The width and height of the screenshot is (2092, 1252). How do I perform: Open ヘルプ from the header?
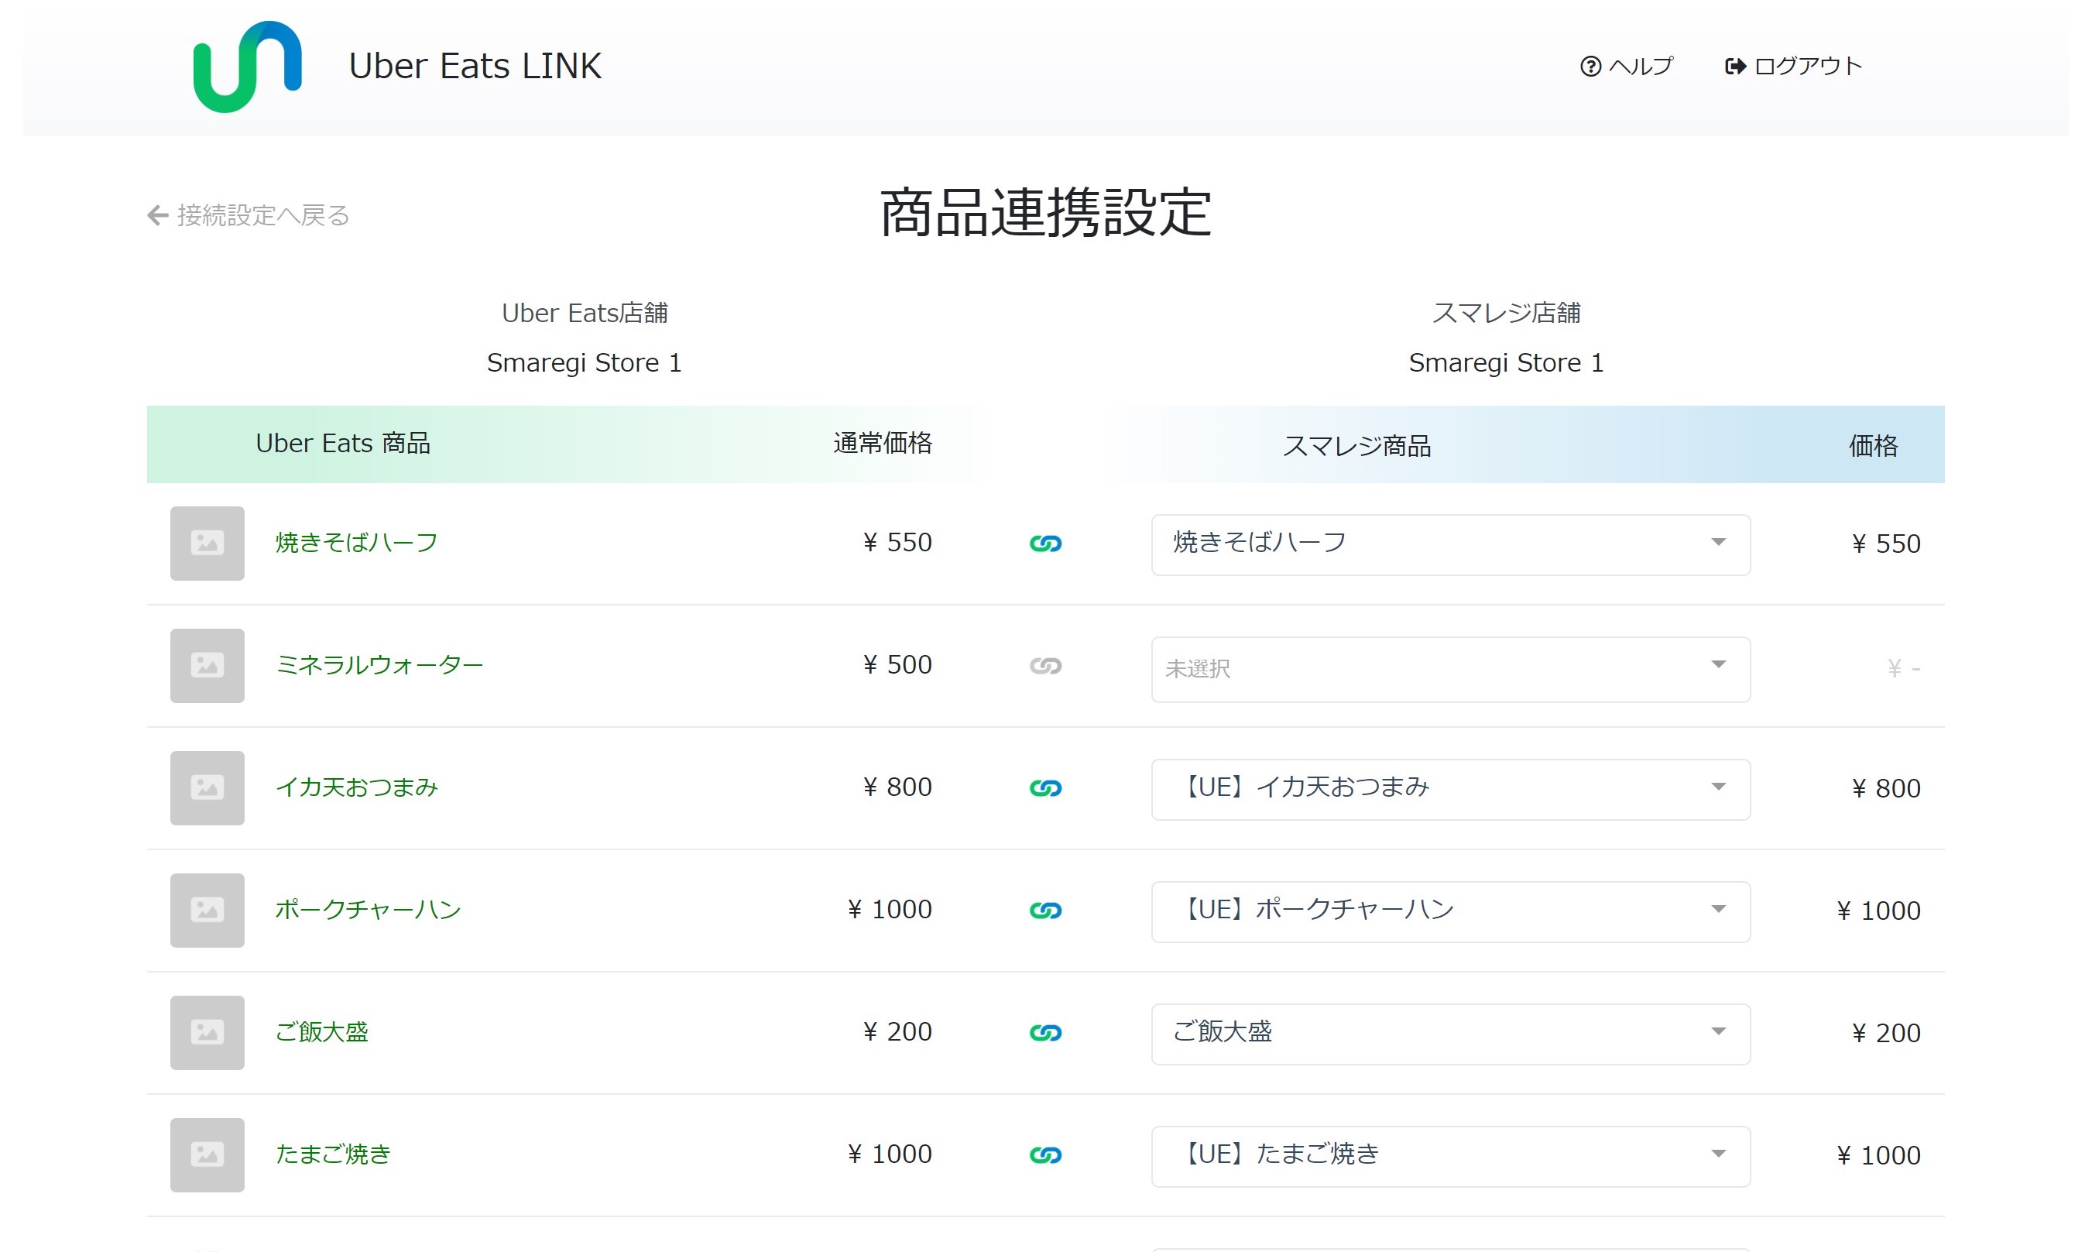1625,67
